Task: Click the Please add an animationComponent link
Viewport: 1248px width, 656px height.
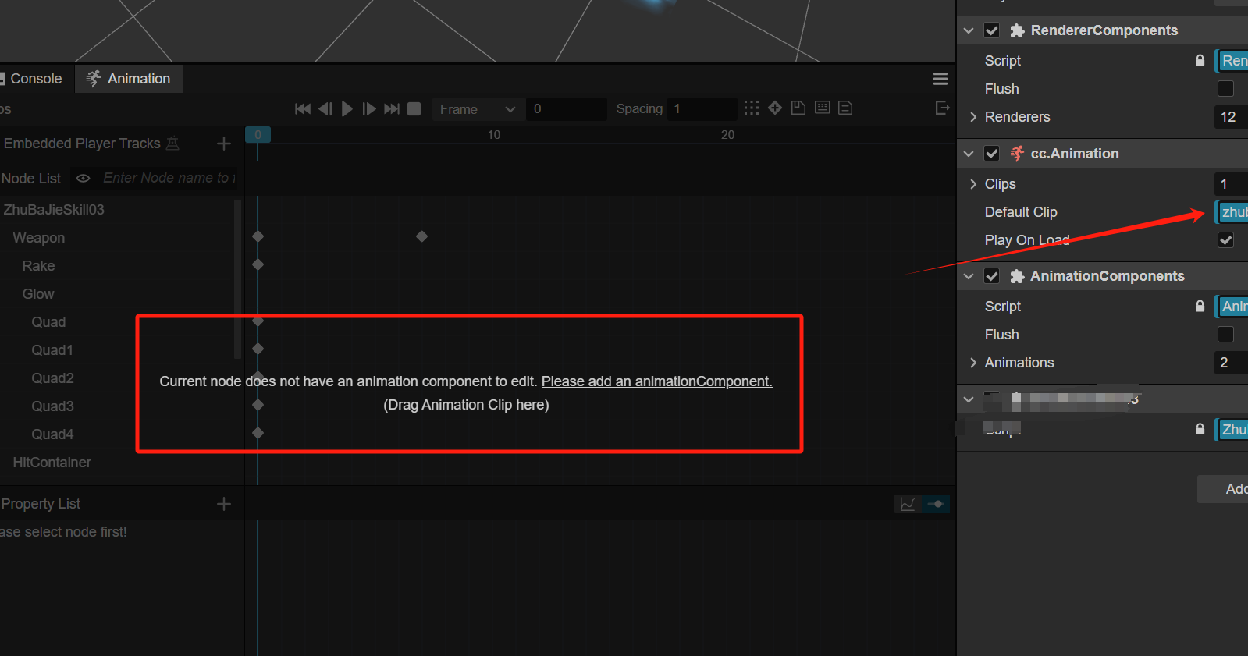Action: click(657, 381)
